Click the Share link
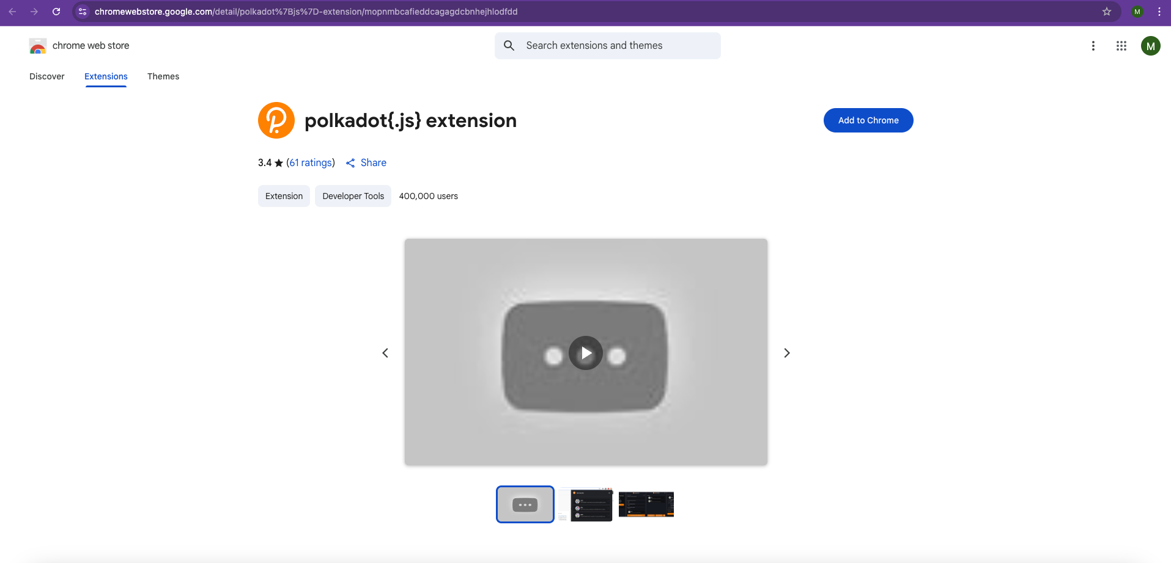 tap(374, 162)
